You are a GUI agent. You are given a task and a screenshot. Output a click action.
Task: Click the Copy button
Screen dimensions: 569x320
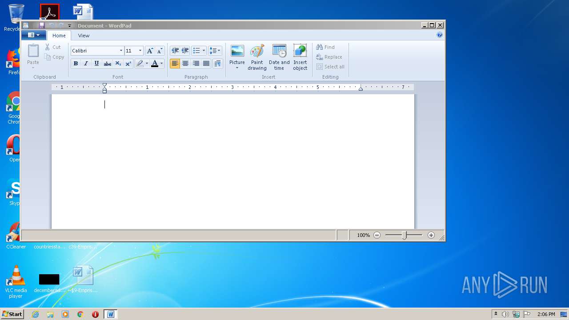(x=54, y=57)
